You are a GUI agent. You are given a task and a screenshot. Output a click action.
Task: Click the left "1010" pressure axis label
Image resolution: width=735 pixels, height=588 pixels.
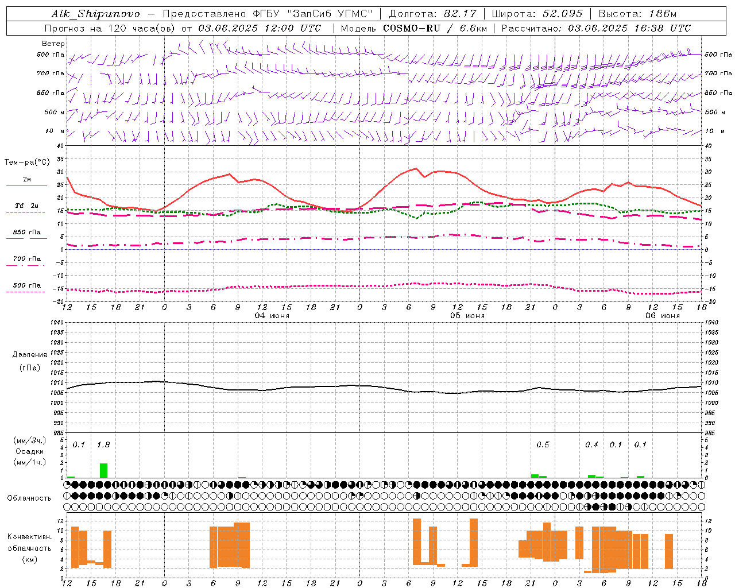pyautogui.click(x=56, y=383)
